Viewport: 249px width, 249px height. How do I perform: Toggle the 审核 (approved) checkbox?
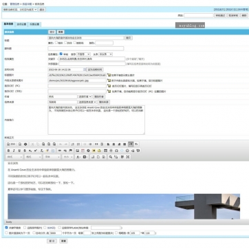pyautogui.click(x=61, y=54)
